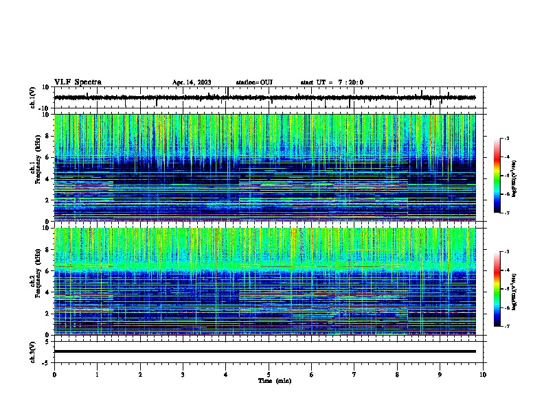Click the ch.1 color bar log(PSD) unit label
The height and width of the screenshot is (420, 544).
coord(514,179)
